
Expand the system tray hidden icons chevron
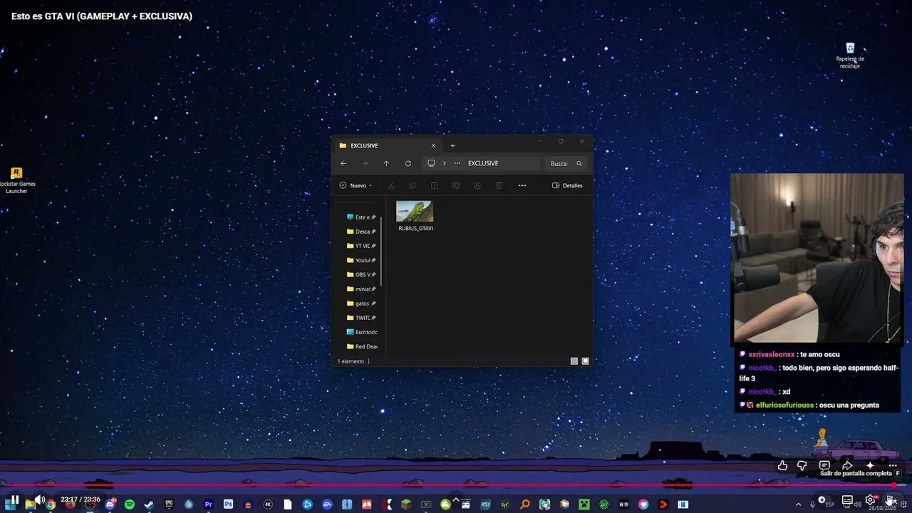click(x=798, y=504)
